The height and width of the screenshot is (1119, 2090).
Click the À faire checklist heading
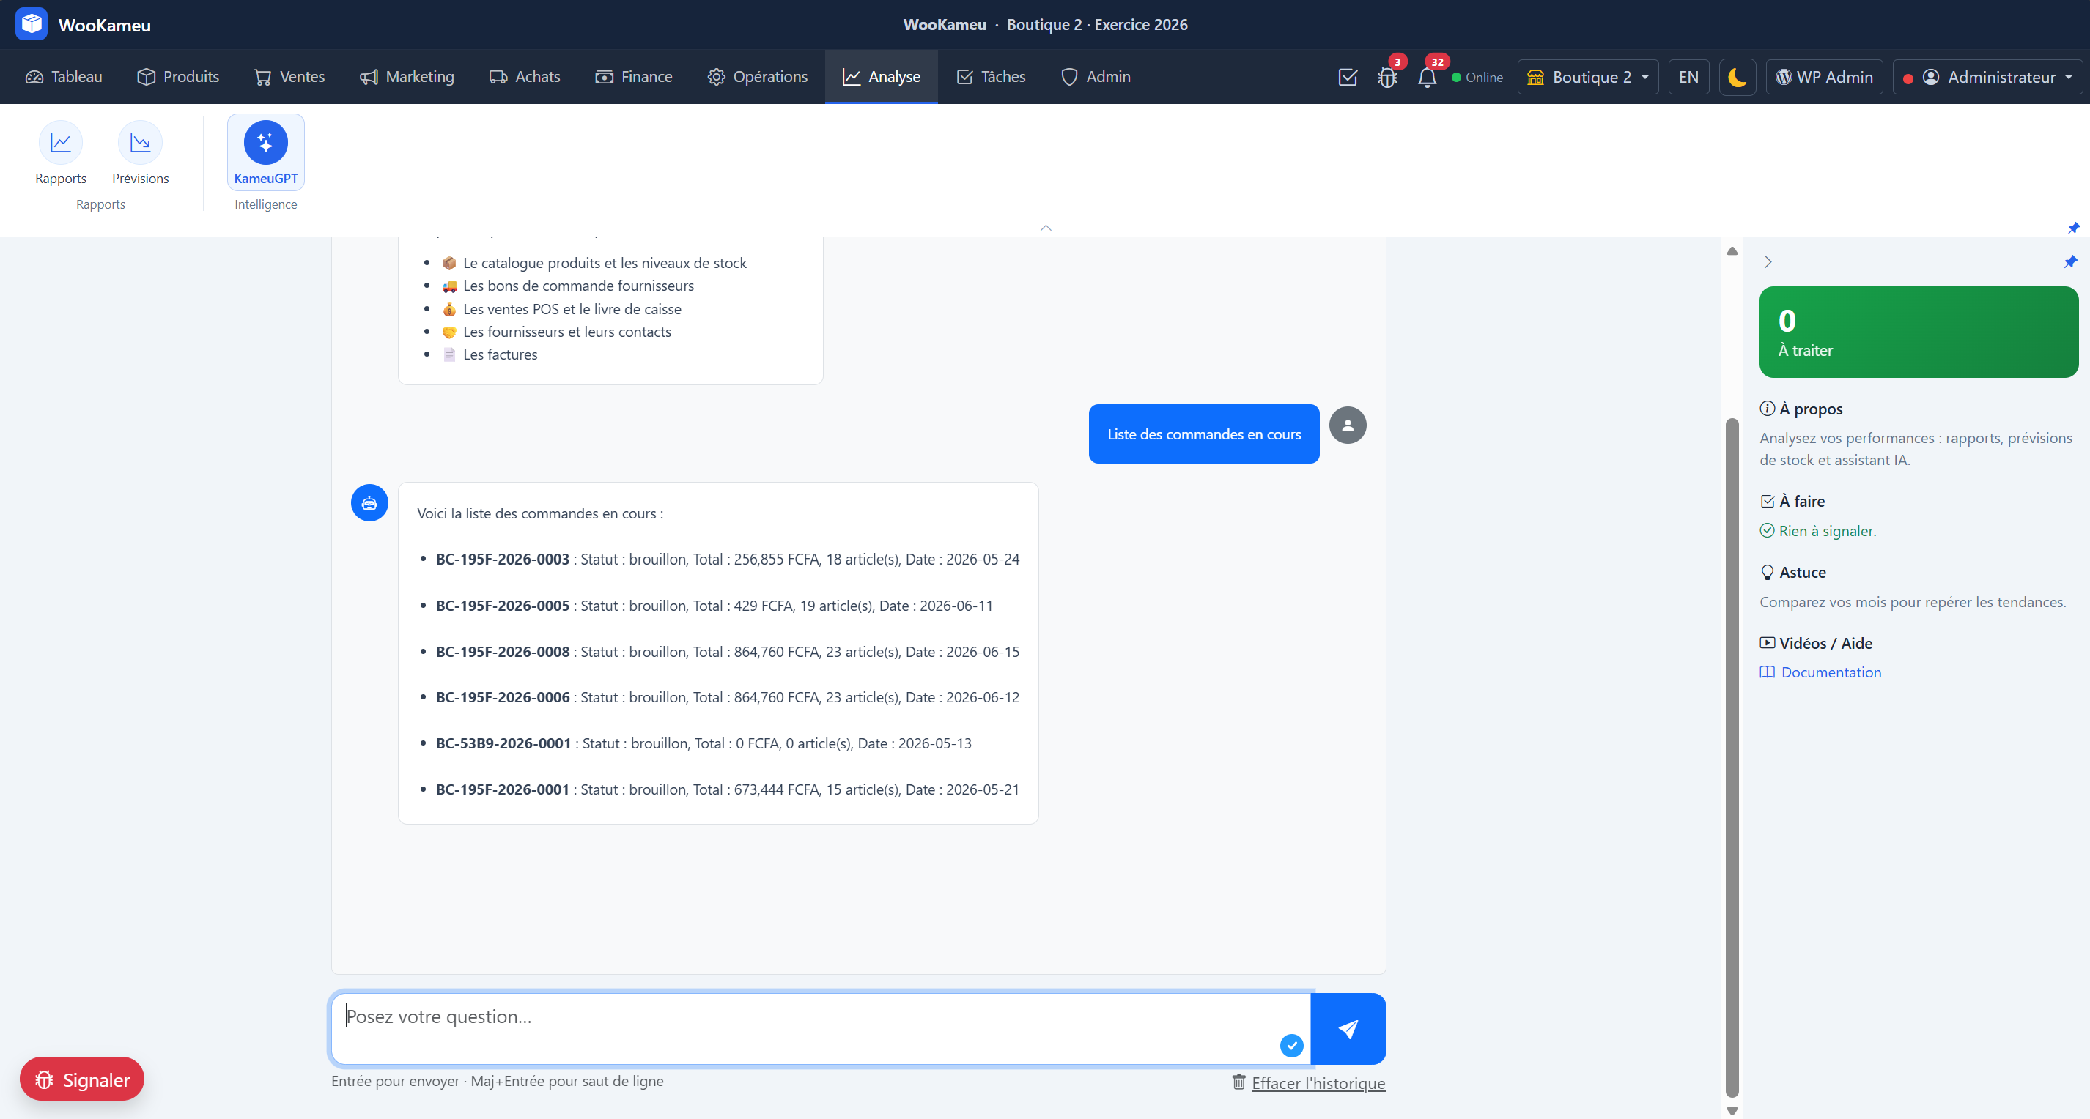point(1792,501)
